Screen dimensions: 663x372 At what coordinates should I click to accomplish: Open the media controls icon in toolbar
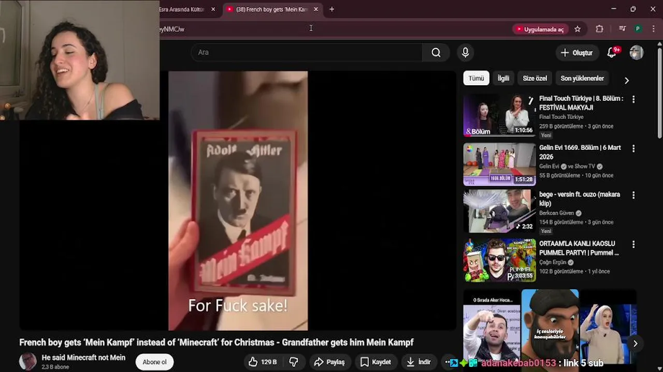coord(622,29)
